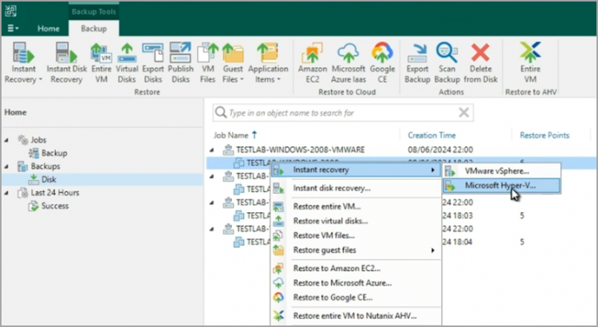Select Success under Last 24 Hours

click(x=55, y=206)
